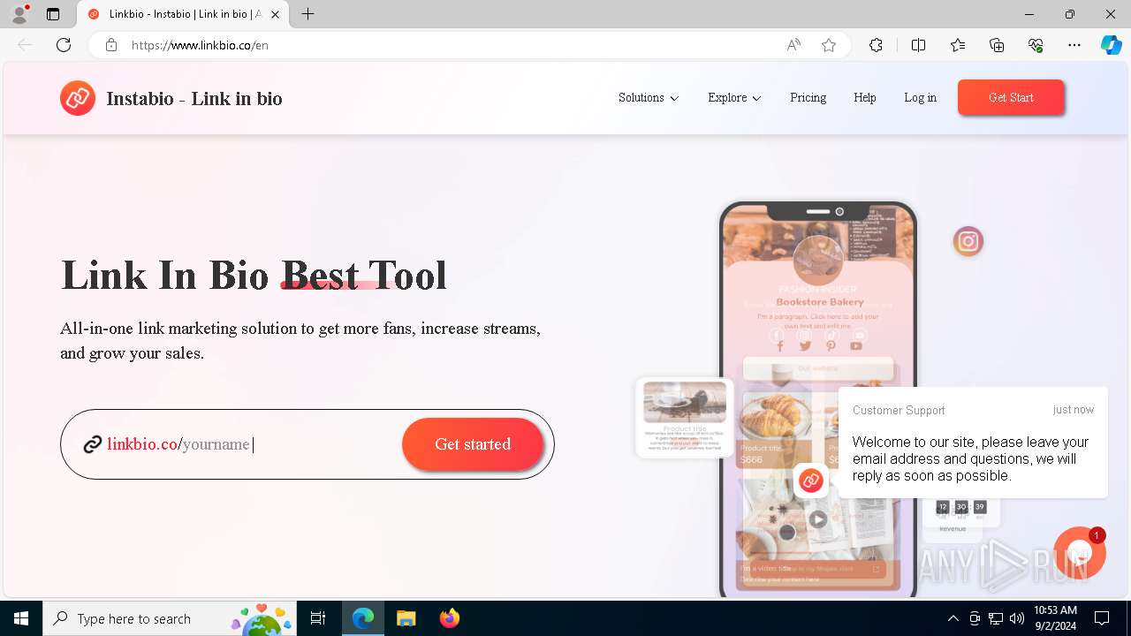Open Task View on the taskbar
Viewport: 1131px width, 636px height.
318,618
